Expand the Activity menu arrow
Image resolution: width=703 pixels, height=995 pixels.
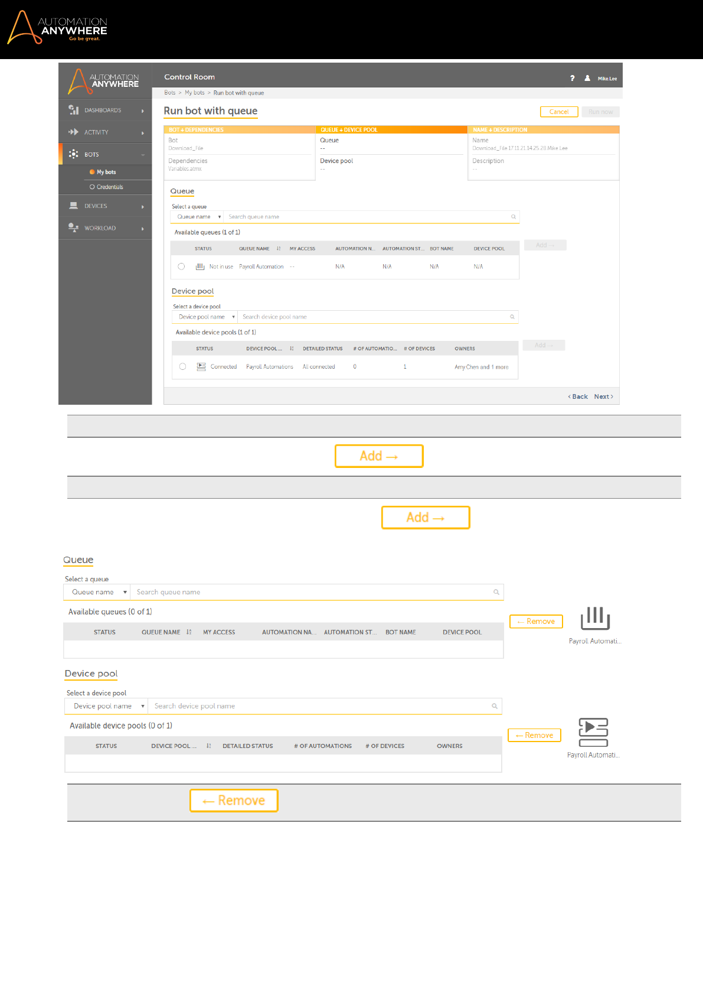pyautogui.click(x=142, y=133)
